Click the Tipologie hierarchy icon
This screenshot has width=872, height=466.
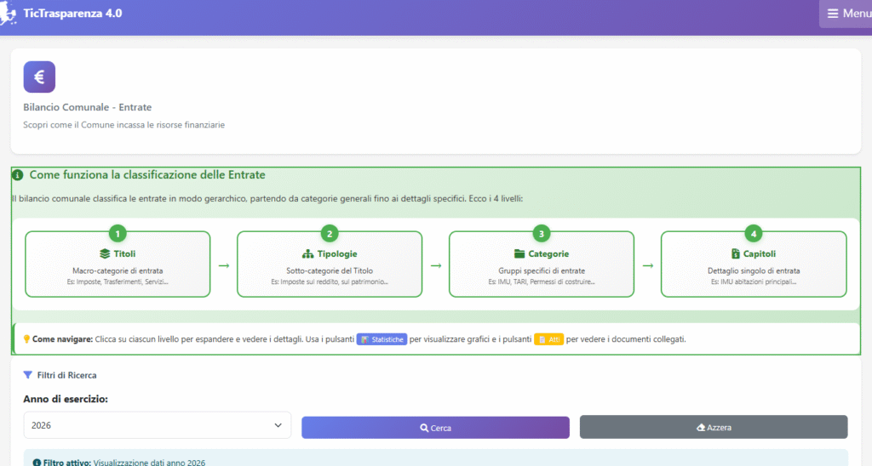pyautogui.click(x=308, y=254)
